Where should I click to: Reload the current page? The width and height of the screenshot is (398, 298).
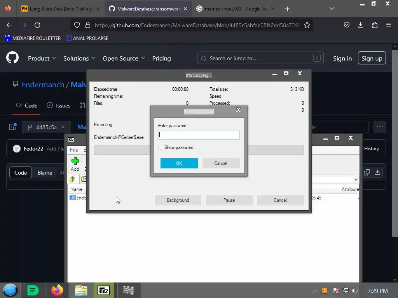[x=37, y=25]
